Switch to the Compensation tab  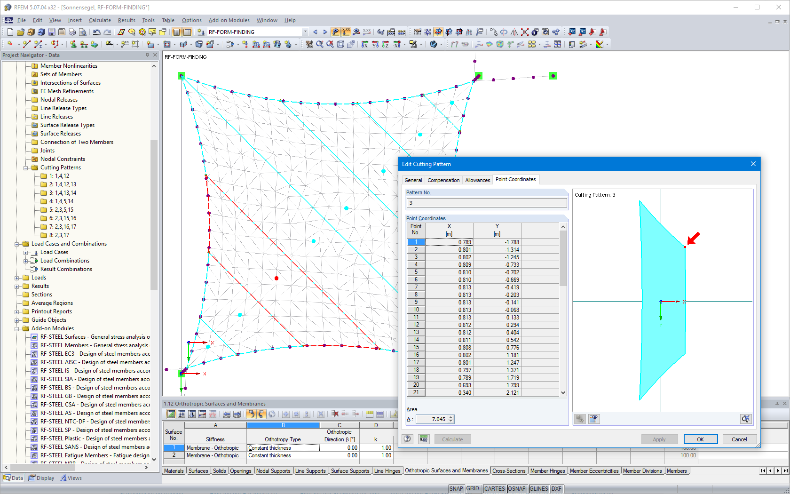click(443, 180)
